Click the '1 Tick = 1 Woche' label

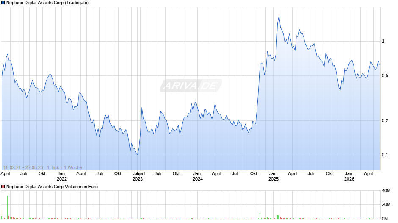64,167
